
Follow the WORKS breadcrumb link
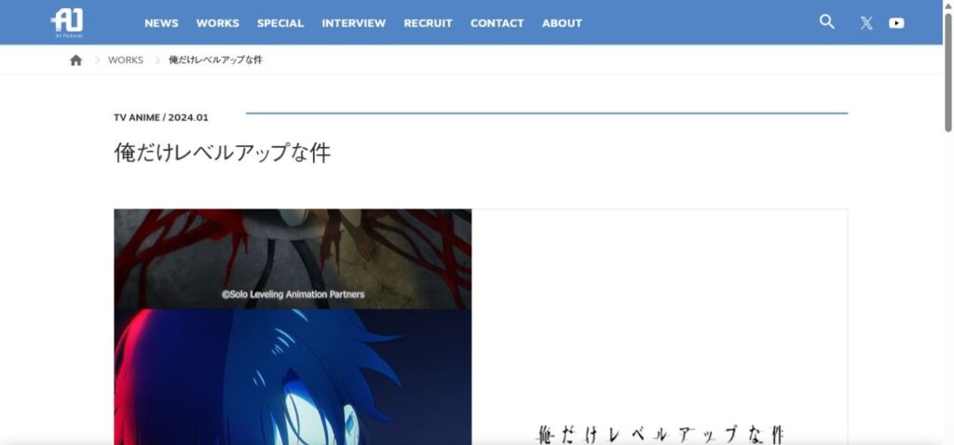(x=126, y=61)
